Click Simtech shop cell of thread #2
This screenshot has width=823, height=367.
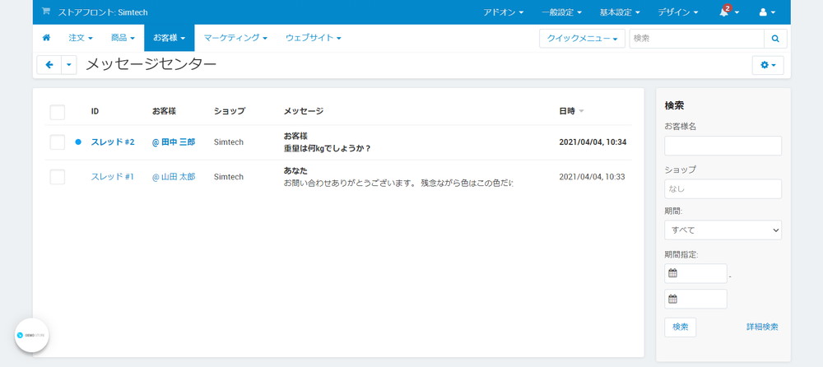228,142
